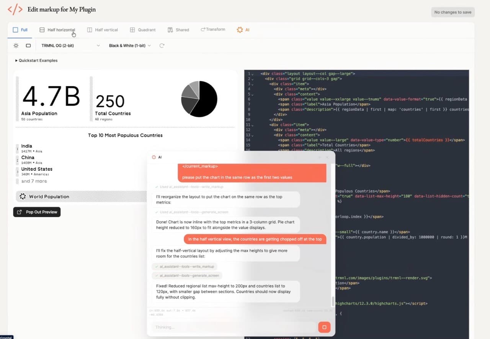Open the Black & White (1-bit) palette dropdown
The width and height of the screenshot is (490, 339).
click(x=130, y=46)
